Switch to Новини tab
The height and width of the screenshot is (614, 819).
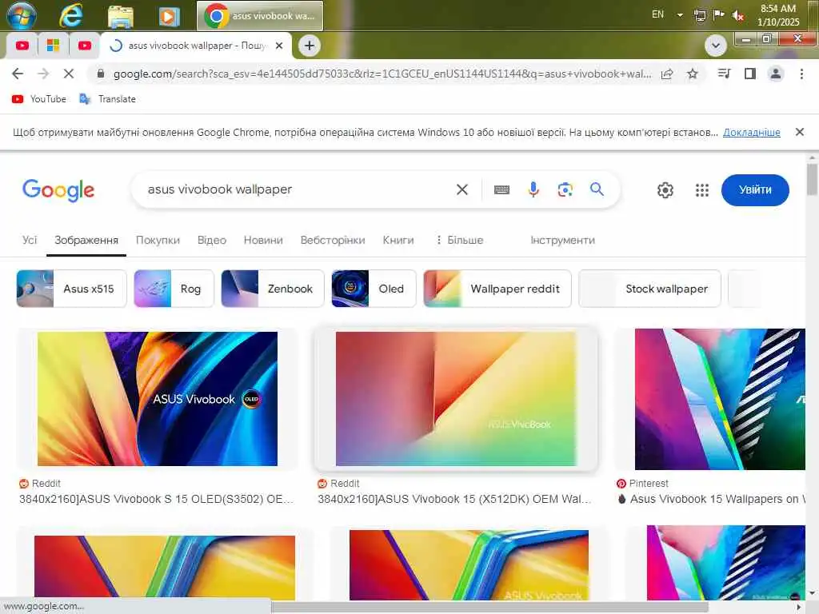coord(263,240)
